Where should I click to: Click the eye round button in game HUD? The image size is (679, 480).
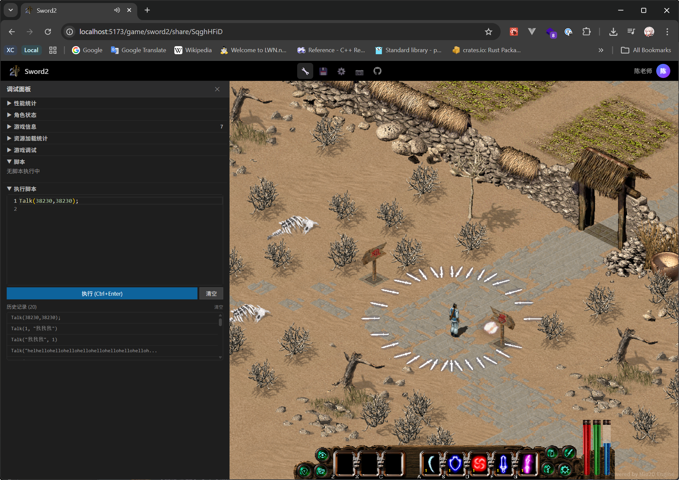coord(322,455)
